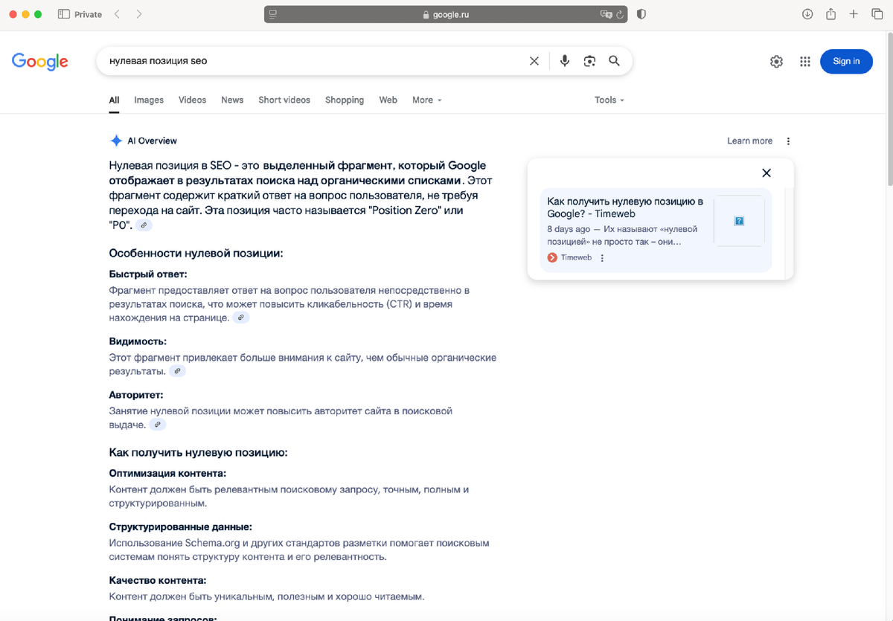
Task: Open quick settings gear icon
Action: click(776, 61)
